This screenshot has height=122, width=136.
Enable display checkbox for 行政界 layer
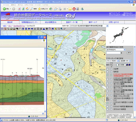pyautogui.click(x=107, y=69)
